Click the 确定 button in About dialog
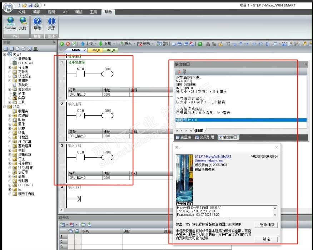313x250 pixels. click(266, 239)
